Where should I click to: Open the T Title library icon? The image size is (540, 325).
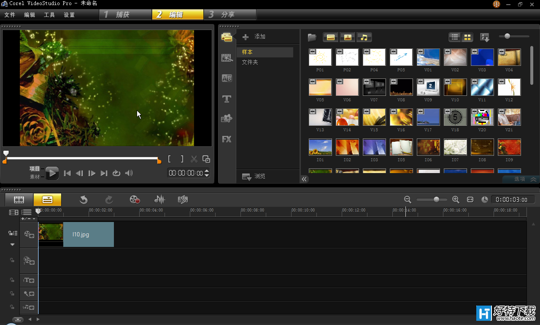coord(227,99)
